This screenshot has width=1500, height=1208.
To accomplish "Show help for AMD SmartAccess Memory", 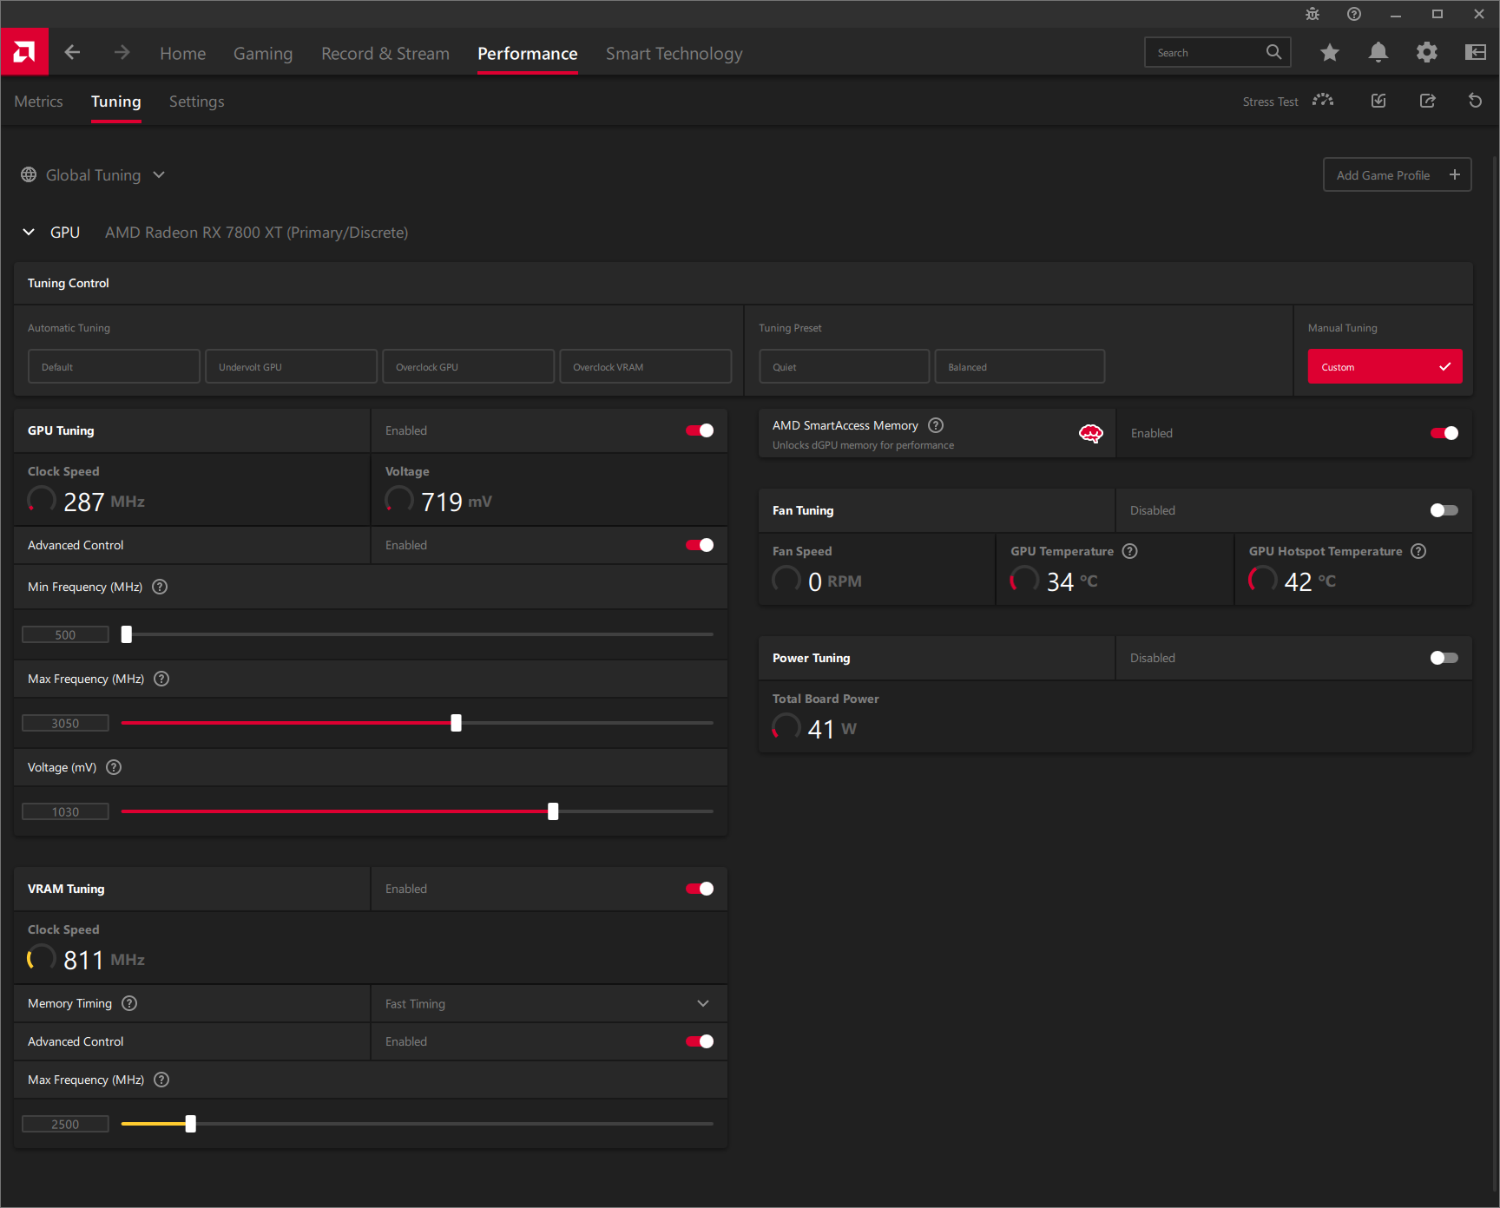I will [x=936, y=425].
